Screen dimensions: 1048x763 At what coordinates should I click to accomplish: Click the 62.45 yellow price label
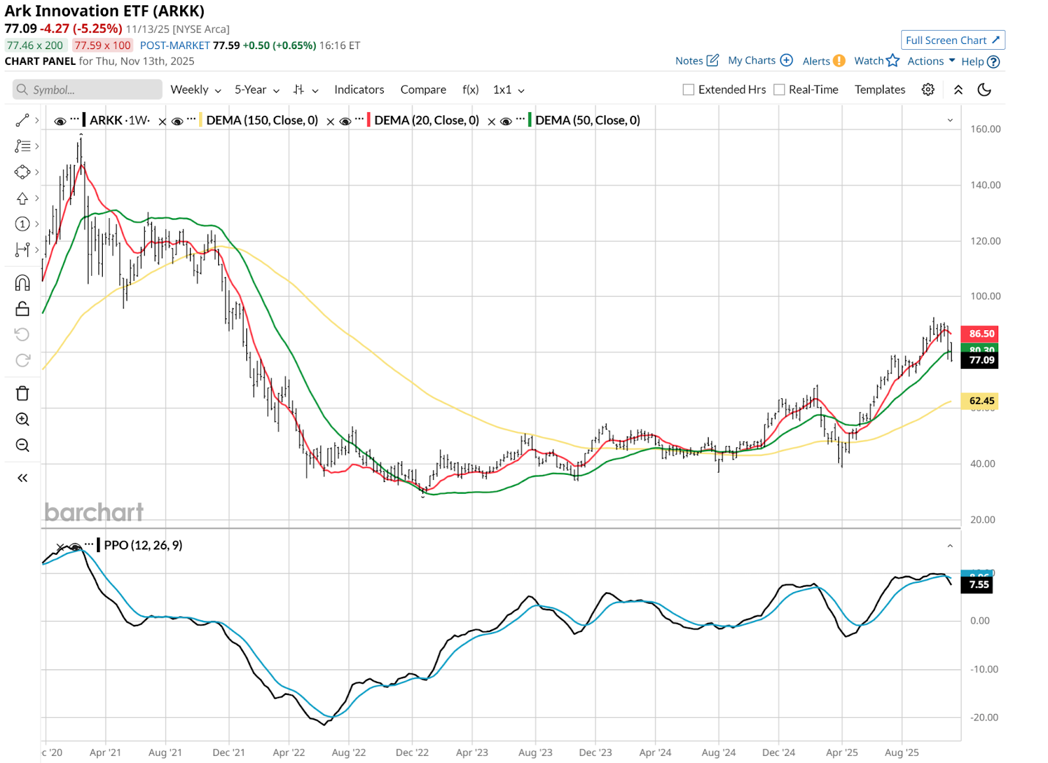pyautogui.click(x=979, y=401)
